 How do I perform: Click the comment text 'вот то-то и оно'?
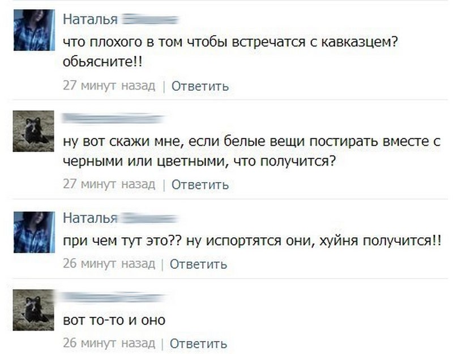click(114, 321)
